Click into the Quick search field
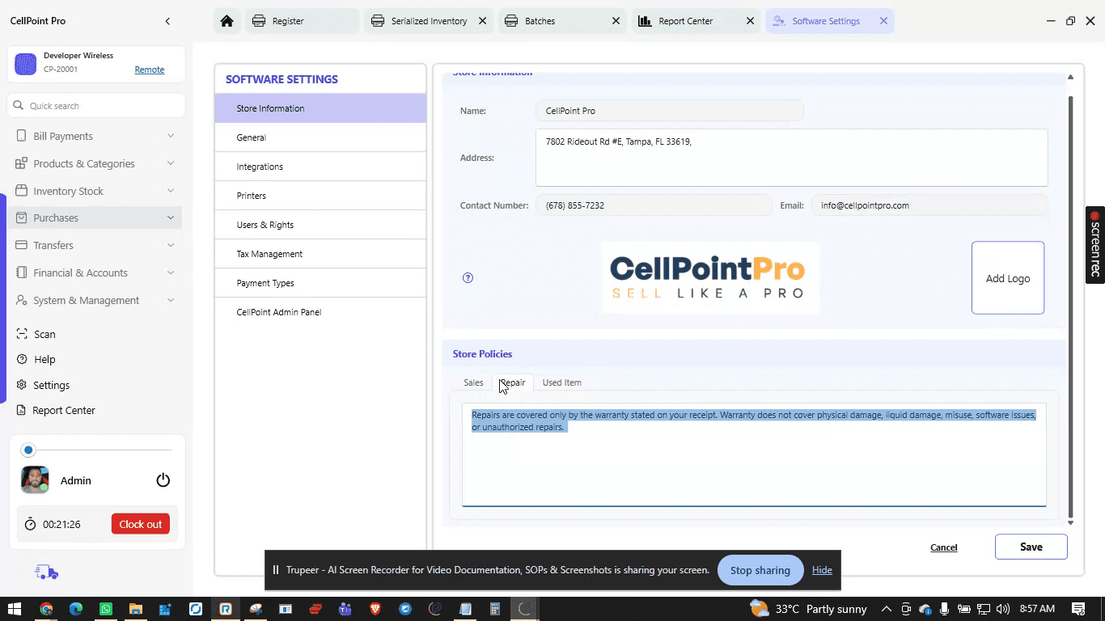1105x621 pixels. (x=96, y=106)
